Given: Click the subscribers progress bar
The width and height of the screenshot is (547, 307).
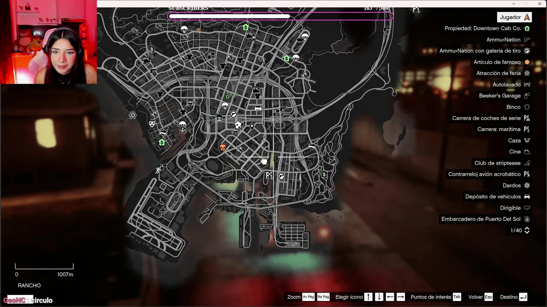Looking at the screenshot, I should [x=280, y=16].
